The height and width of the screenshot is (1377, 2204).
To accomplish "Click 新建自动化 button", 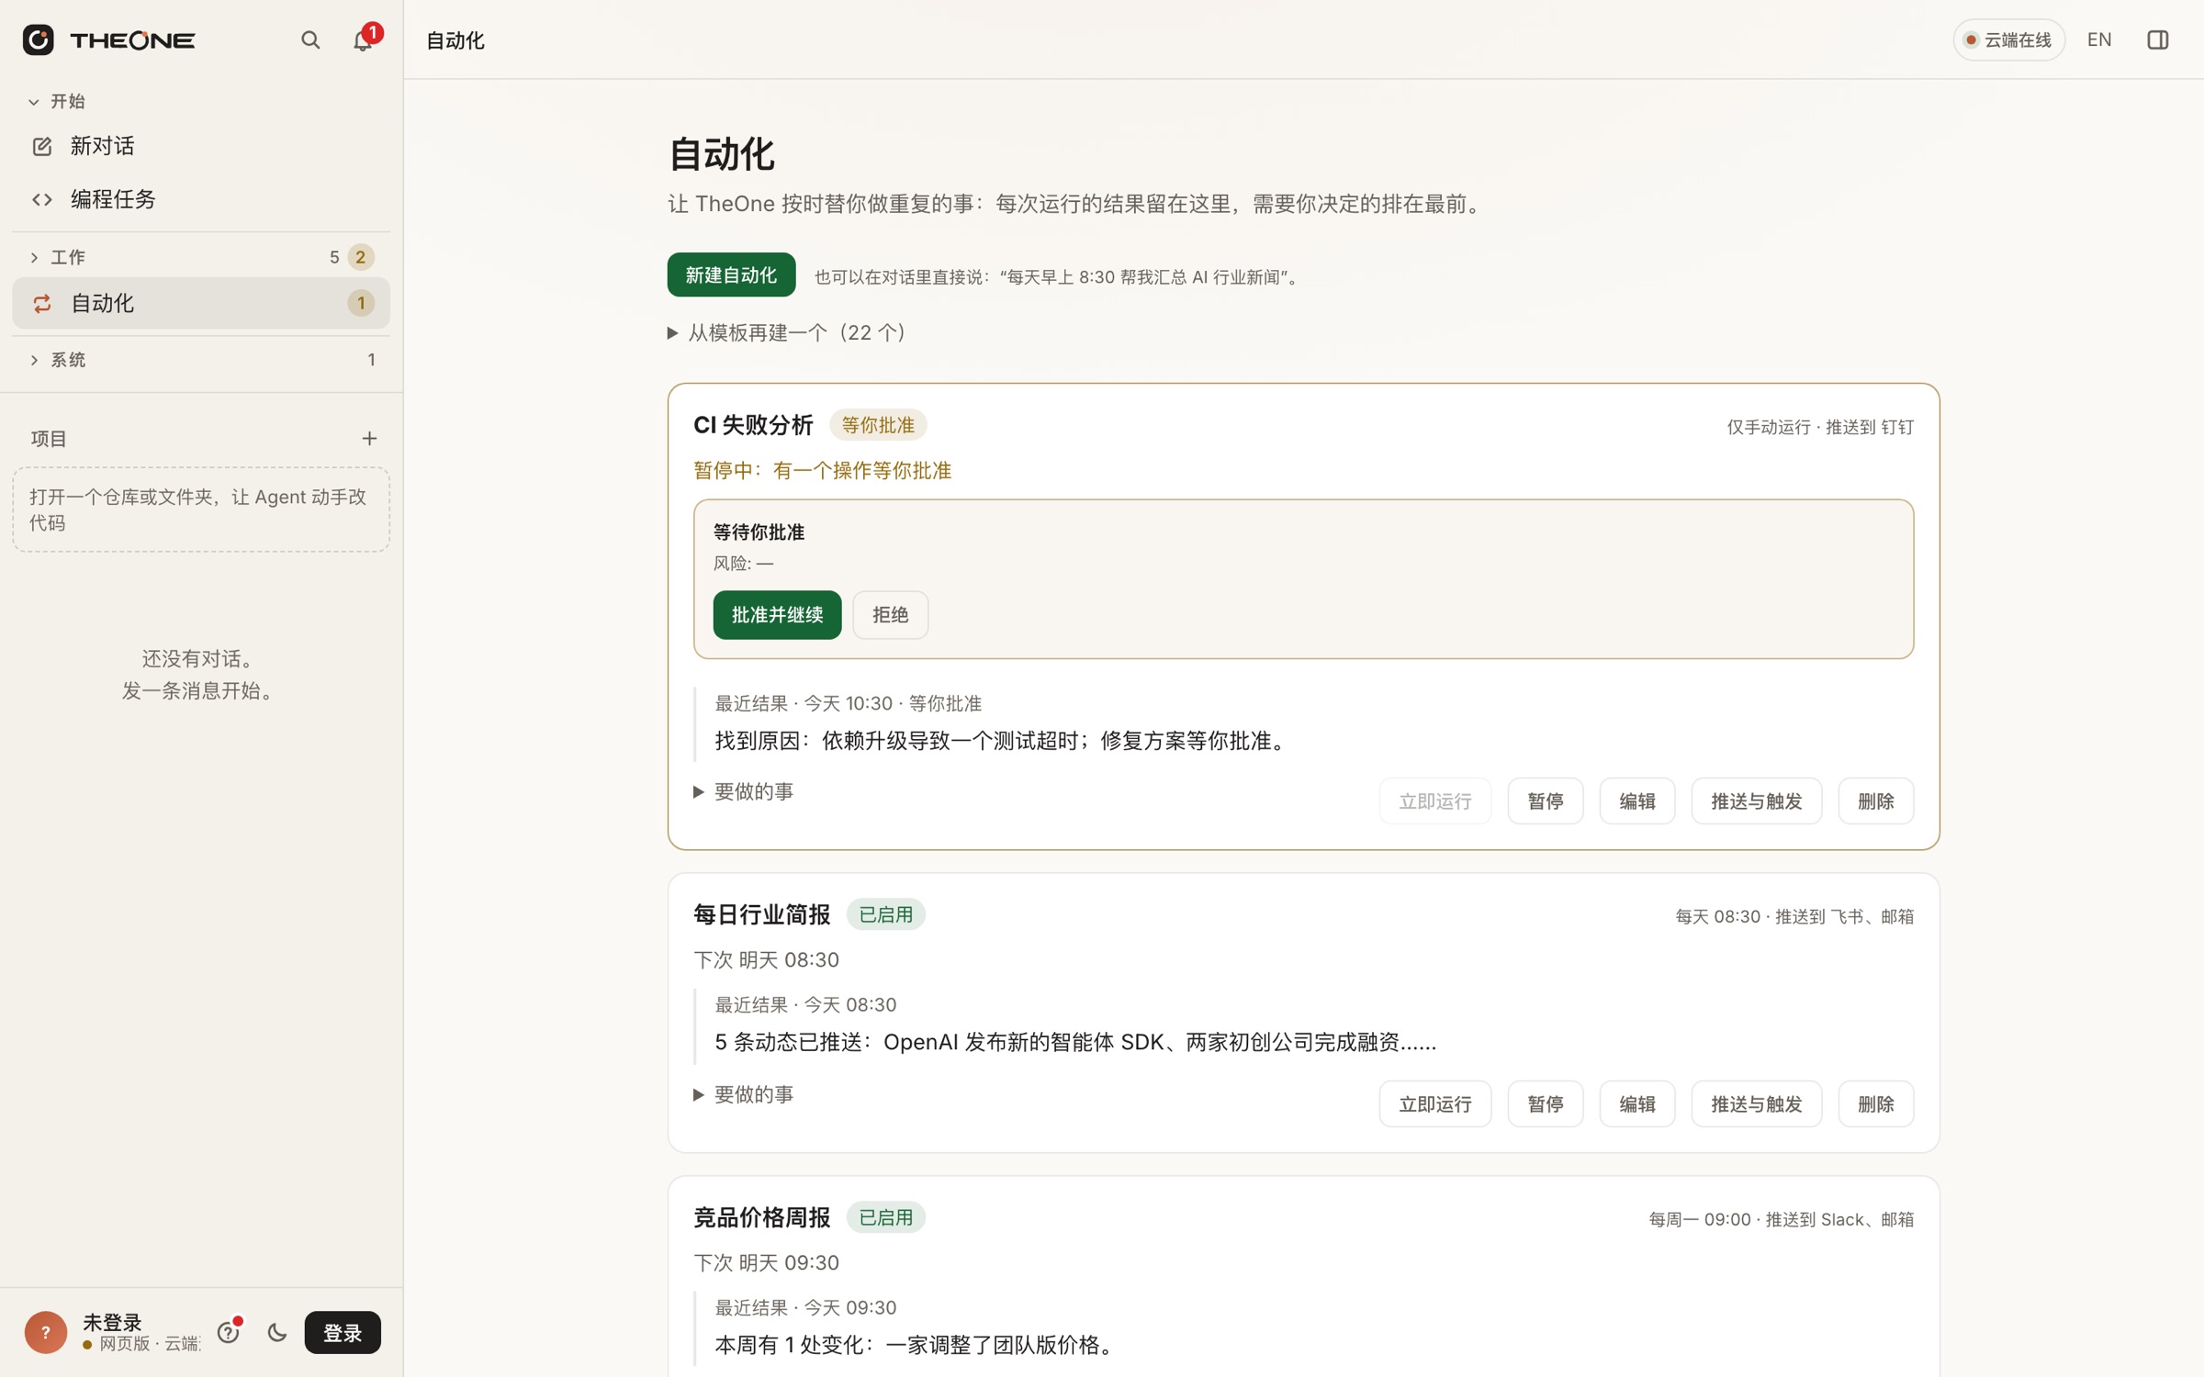I will (731, 274).
